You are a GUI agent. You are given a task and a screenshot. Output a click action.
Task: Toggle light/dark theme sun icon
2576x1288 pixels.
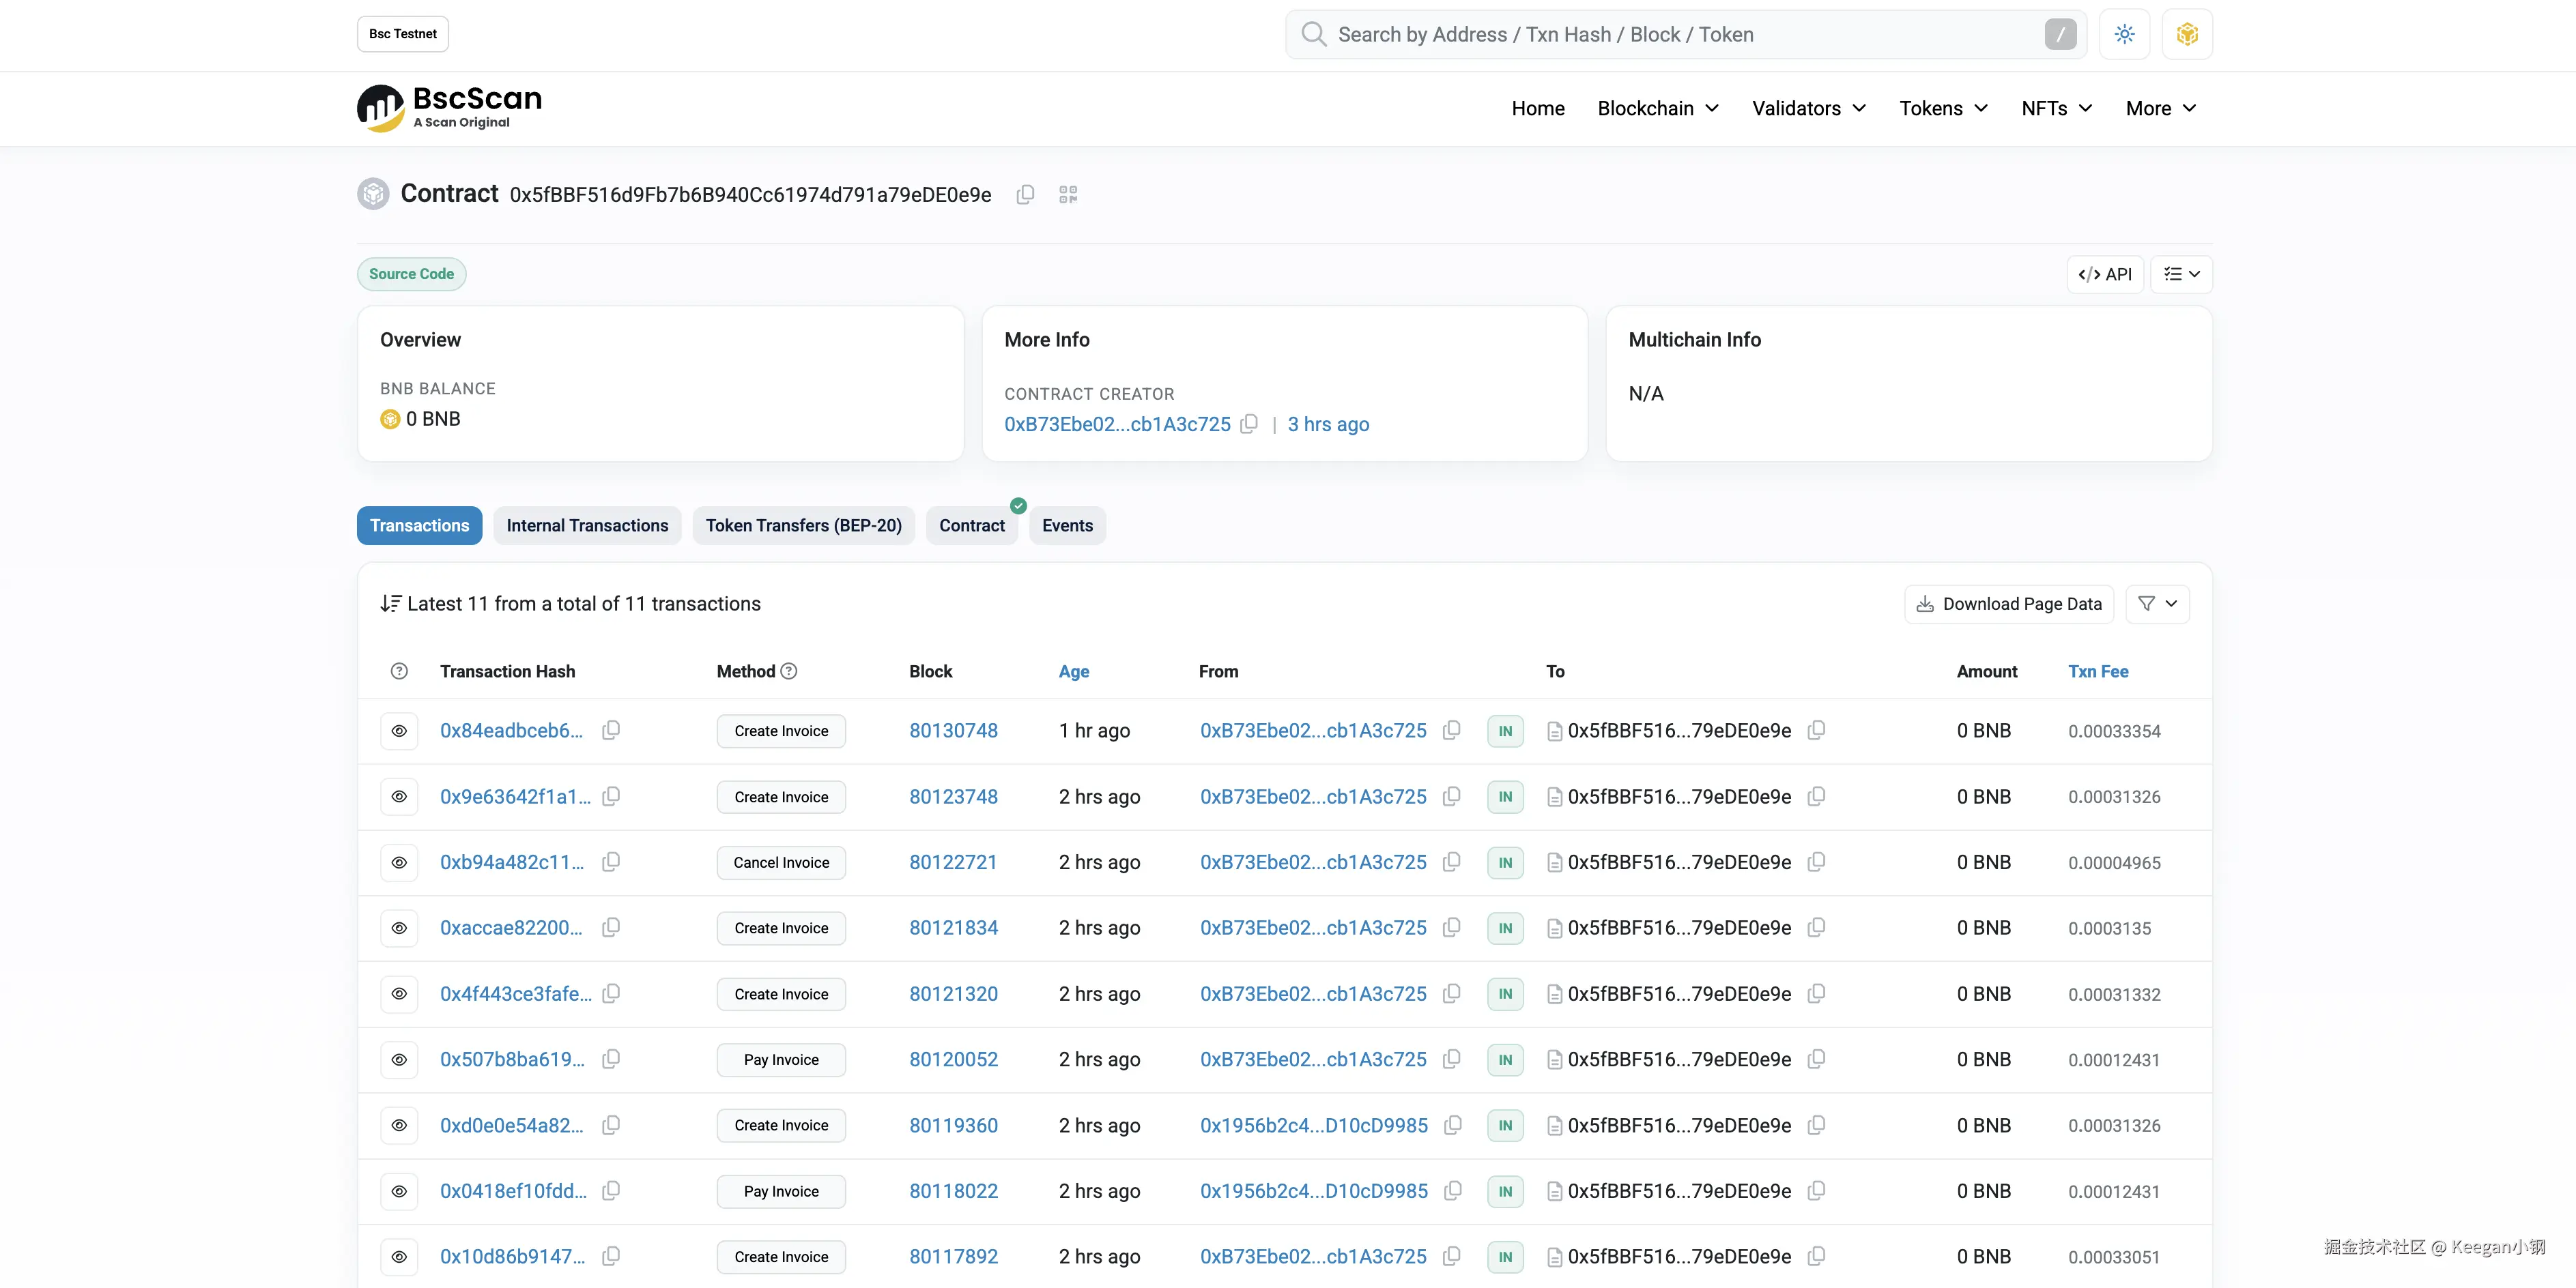2124,35
